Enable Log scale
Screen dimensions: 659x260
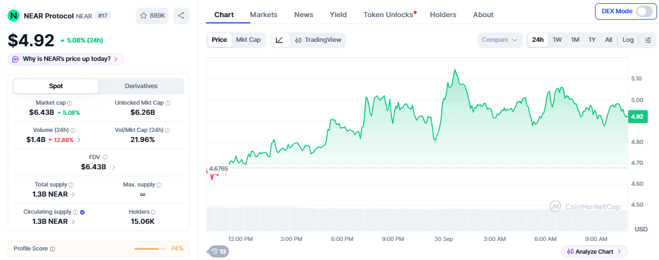[628, 40]
